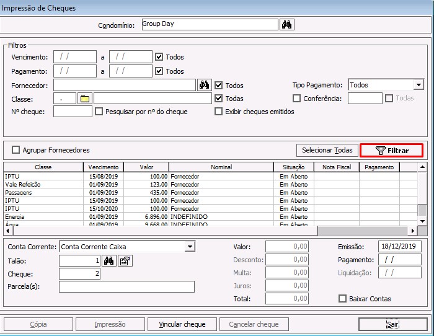Click Pagamento filter end date field
Screen dimensions: 434x336
(131, 71)
